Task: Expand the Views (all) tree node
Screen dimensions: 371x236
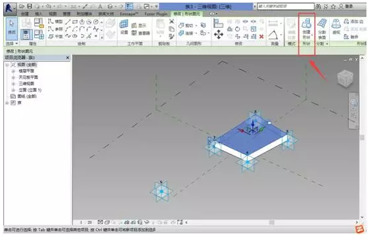Action: [x=7, y=65]
